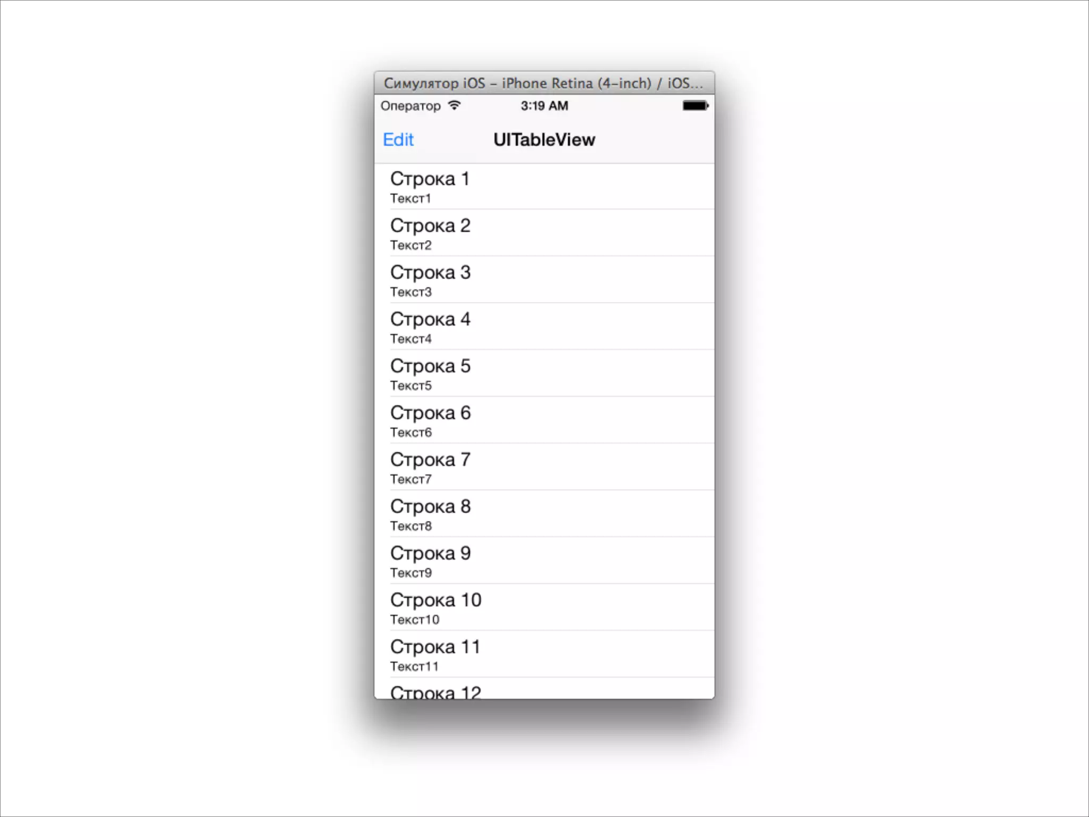Select row labeled Строка 6
1089x817 pixels.
[x=544, y=420]
